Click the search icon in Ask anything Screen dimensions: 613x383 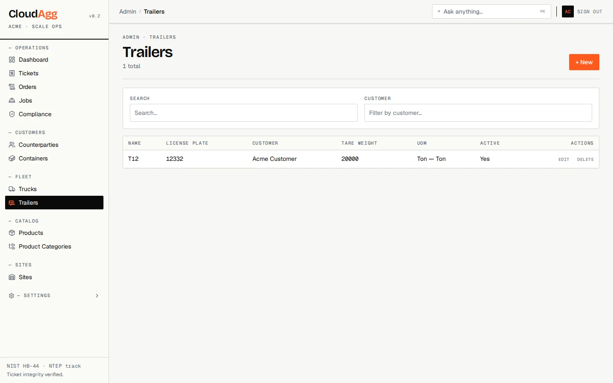pos(439,11)
